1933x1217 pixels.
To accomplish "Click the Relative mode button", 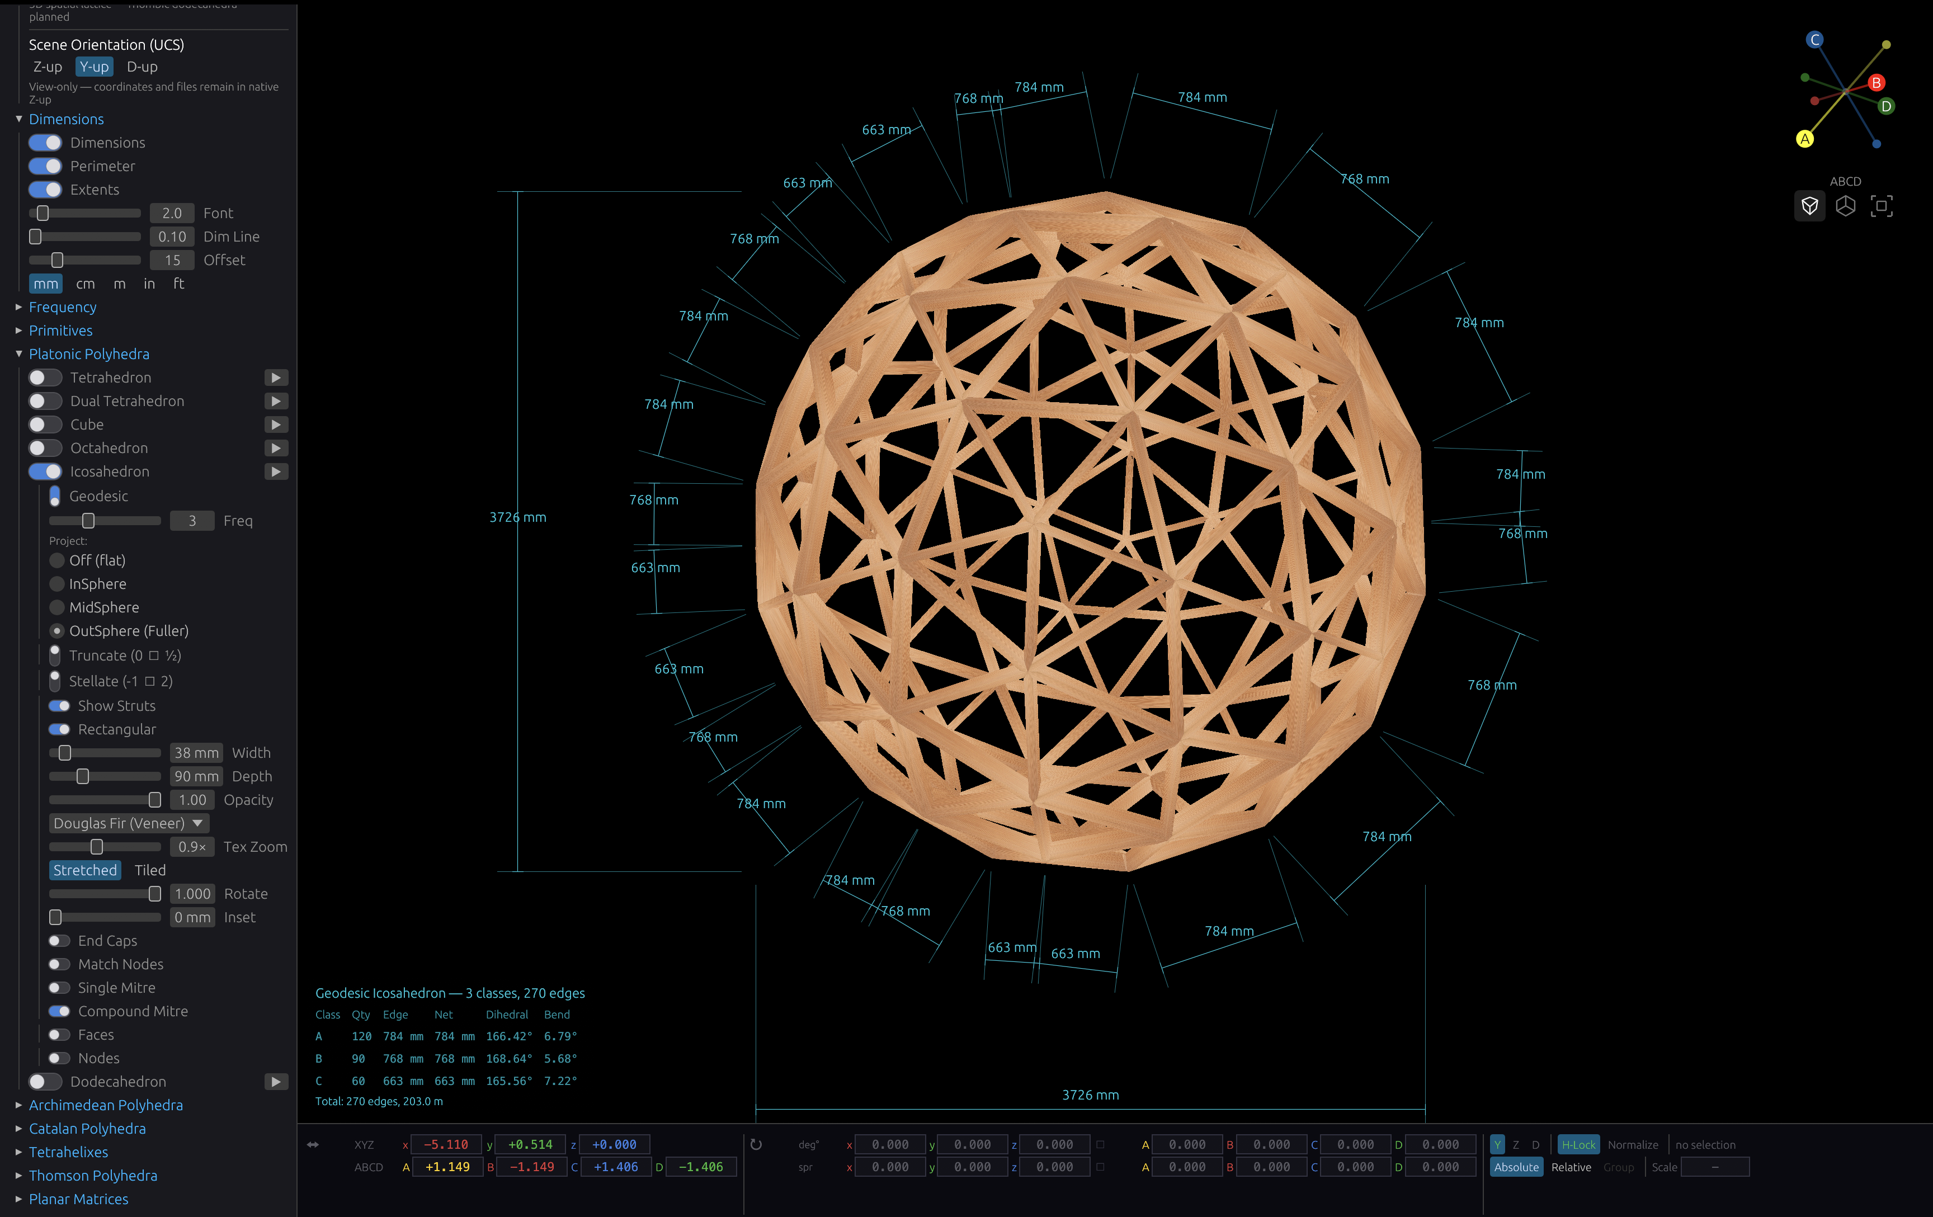I will (x=1571, y=1167).
